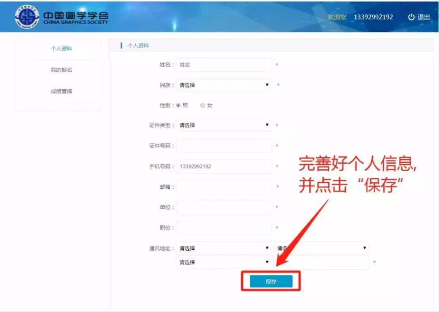Click the 个人资料 panel heading
This screenshot has height=312, width=439.
coord(138,46)
